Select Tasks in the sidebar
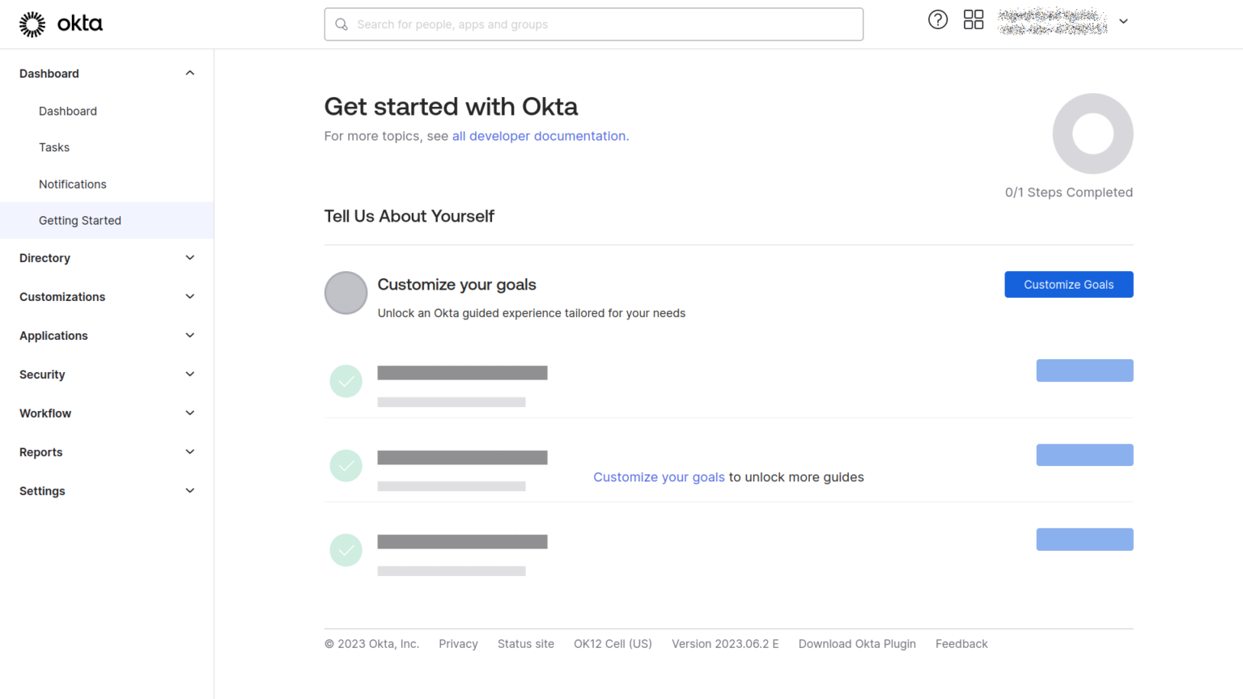The height and width of the screenshot is (699, 1243). (54, 147)
